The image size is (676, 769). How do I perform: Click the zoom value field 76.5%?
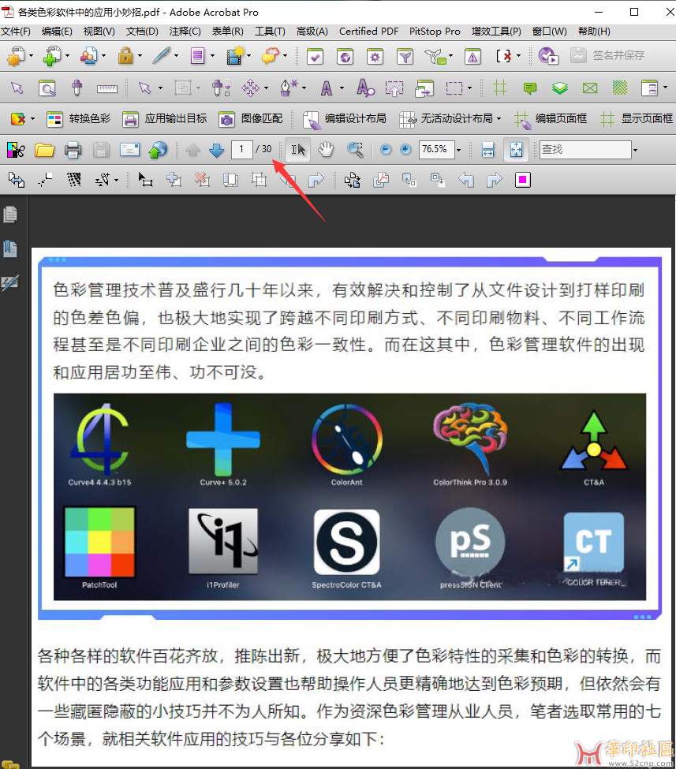click(437, 150)
